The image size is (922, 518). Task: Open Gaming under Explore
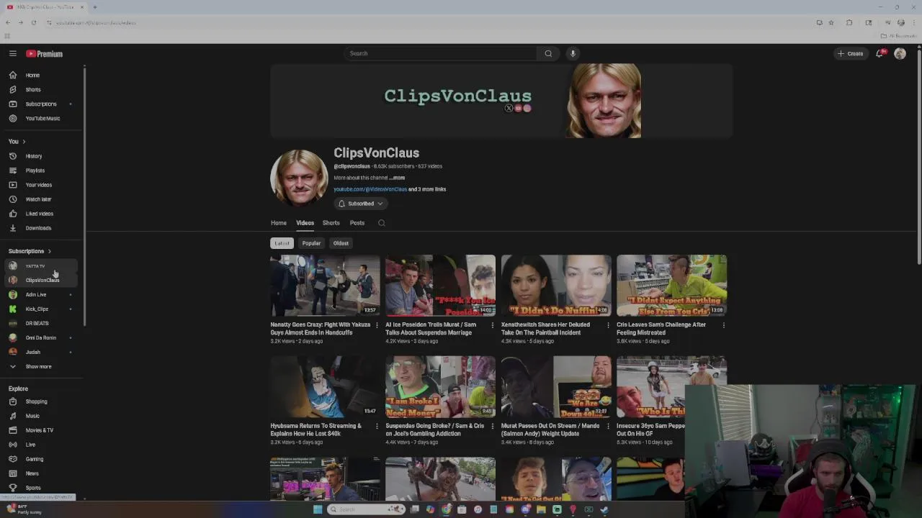pos(42,459)
